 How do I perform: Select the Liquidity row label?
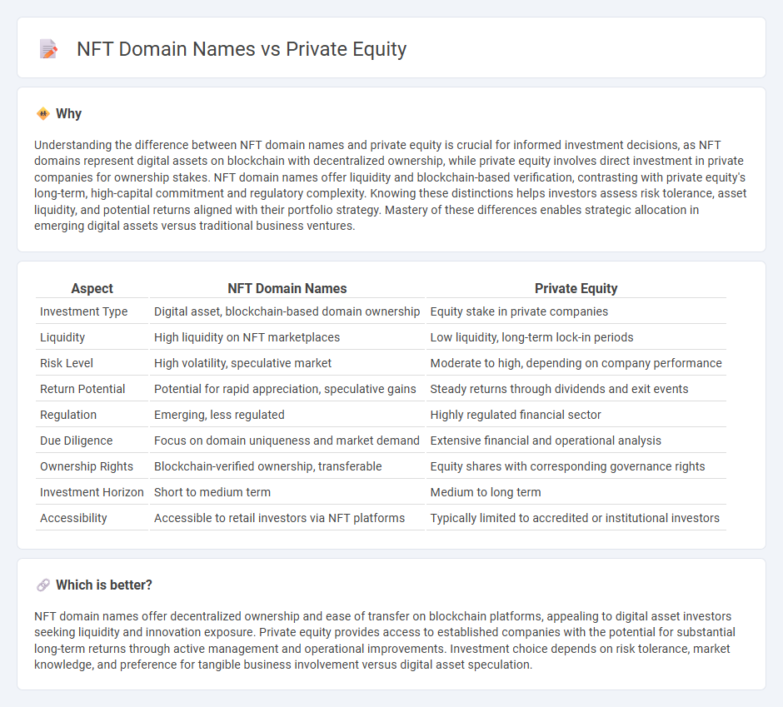point(62,337)
